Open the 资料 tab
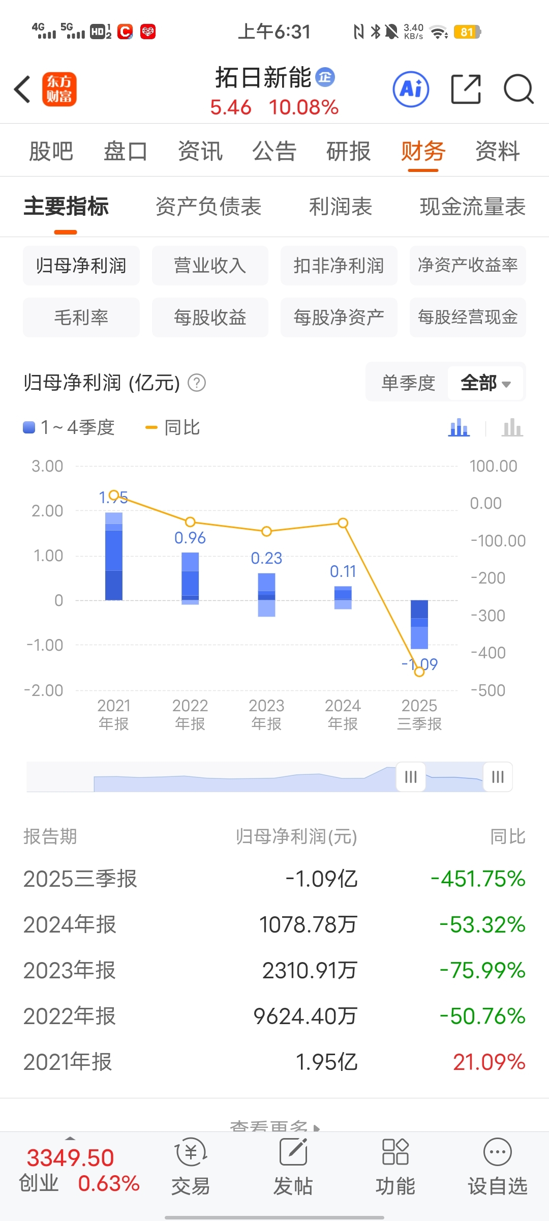 (498, 151)
